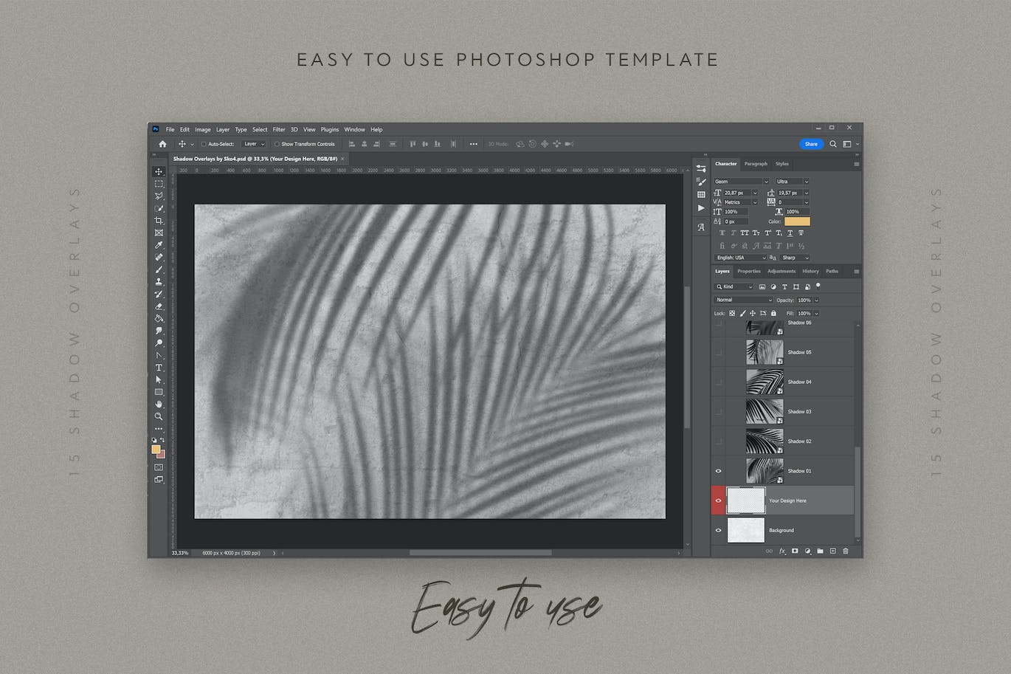Add layer style with fx icon
This screenshot has height=674, width=1011.
click(782, 551)
